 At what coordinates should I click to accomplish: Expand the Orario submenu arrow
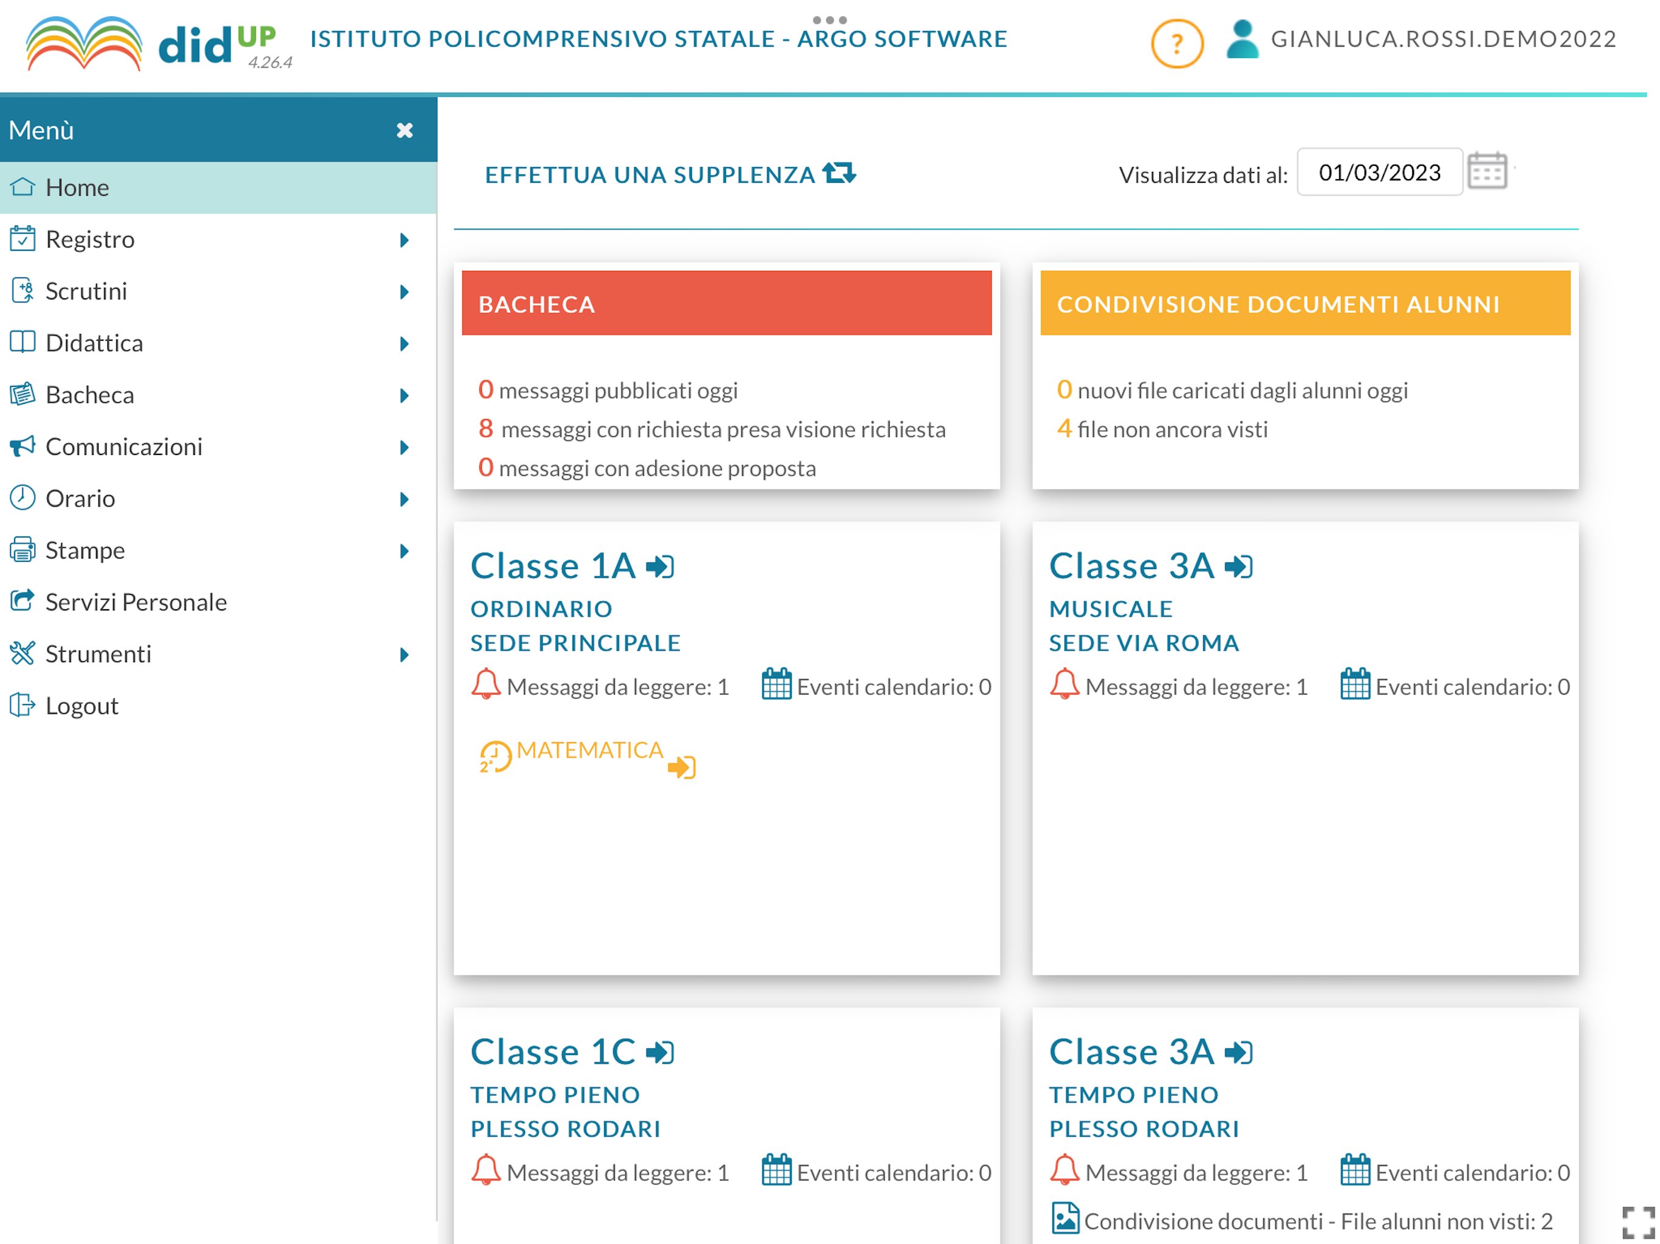point(405,500)
